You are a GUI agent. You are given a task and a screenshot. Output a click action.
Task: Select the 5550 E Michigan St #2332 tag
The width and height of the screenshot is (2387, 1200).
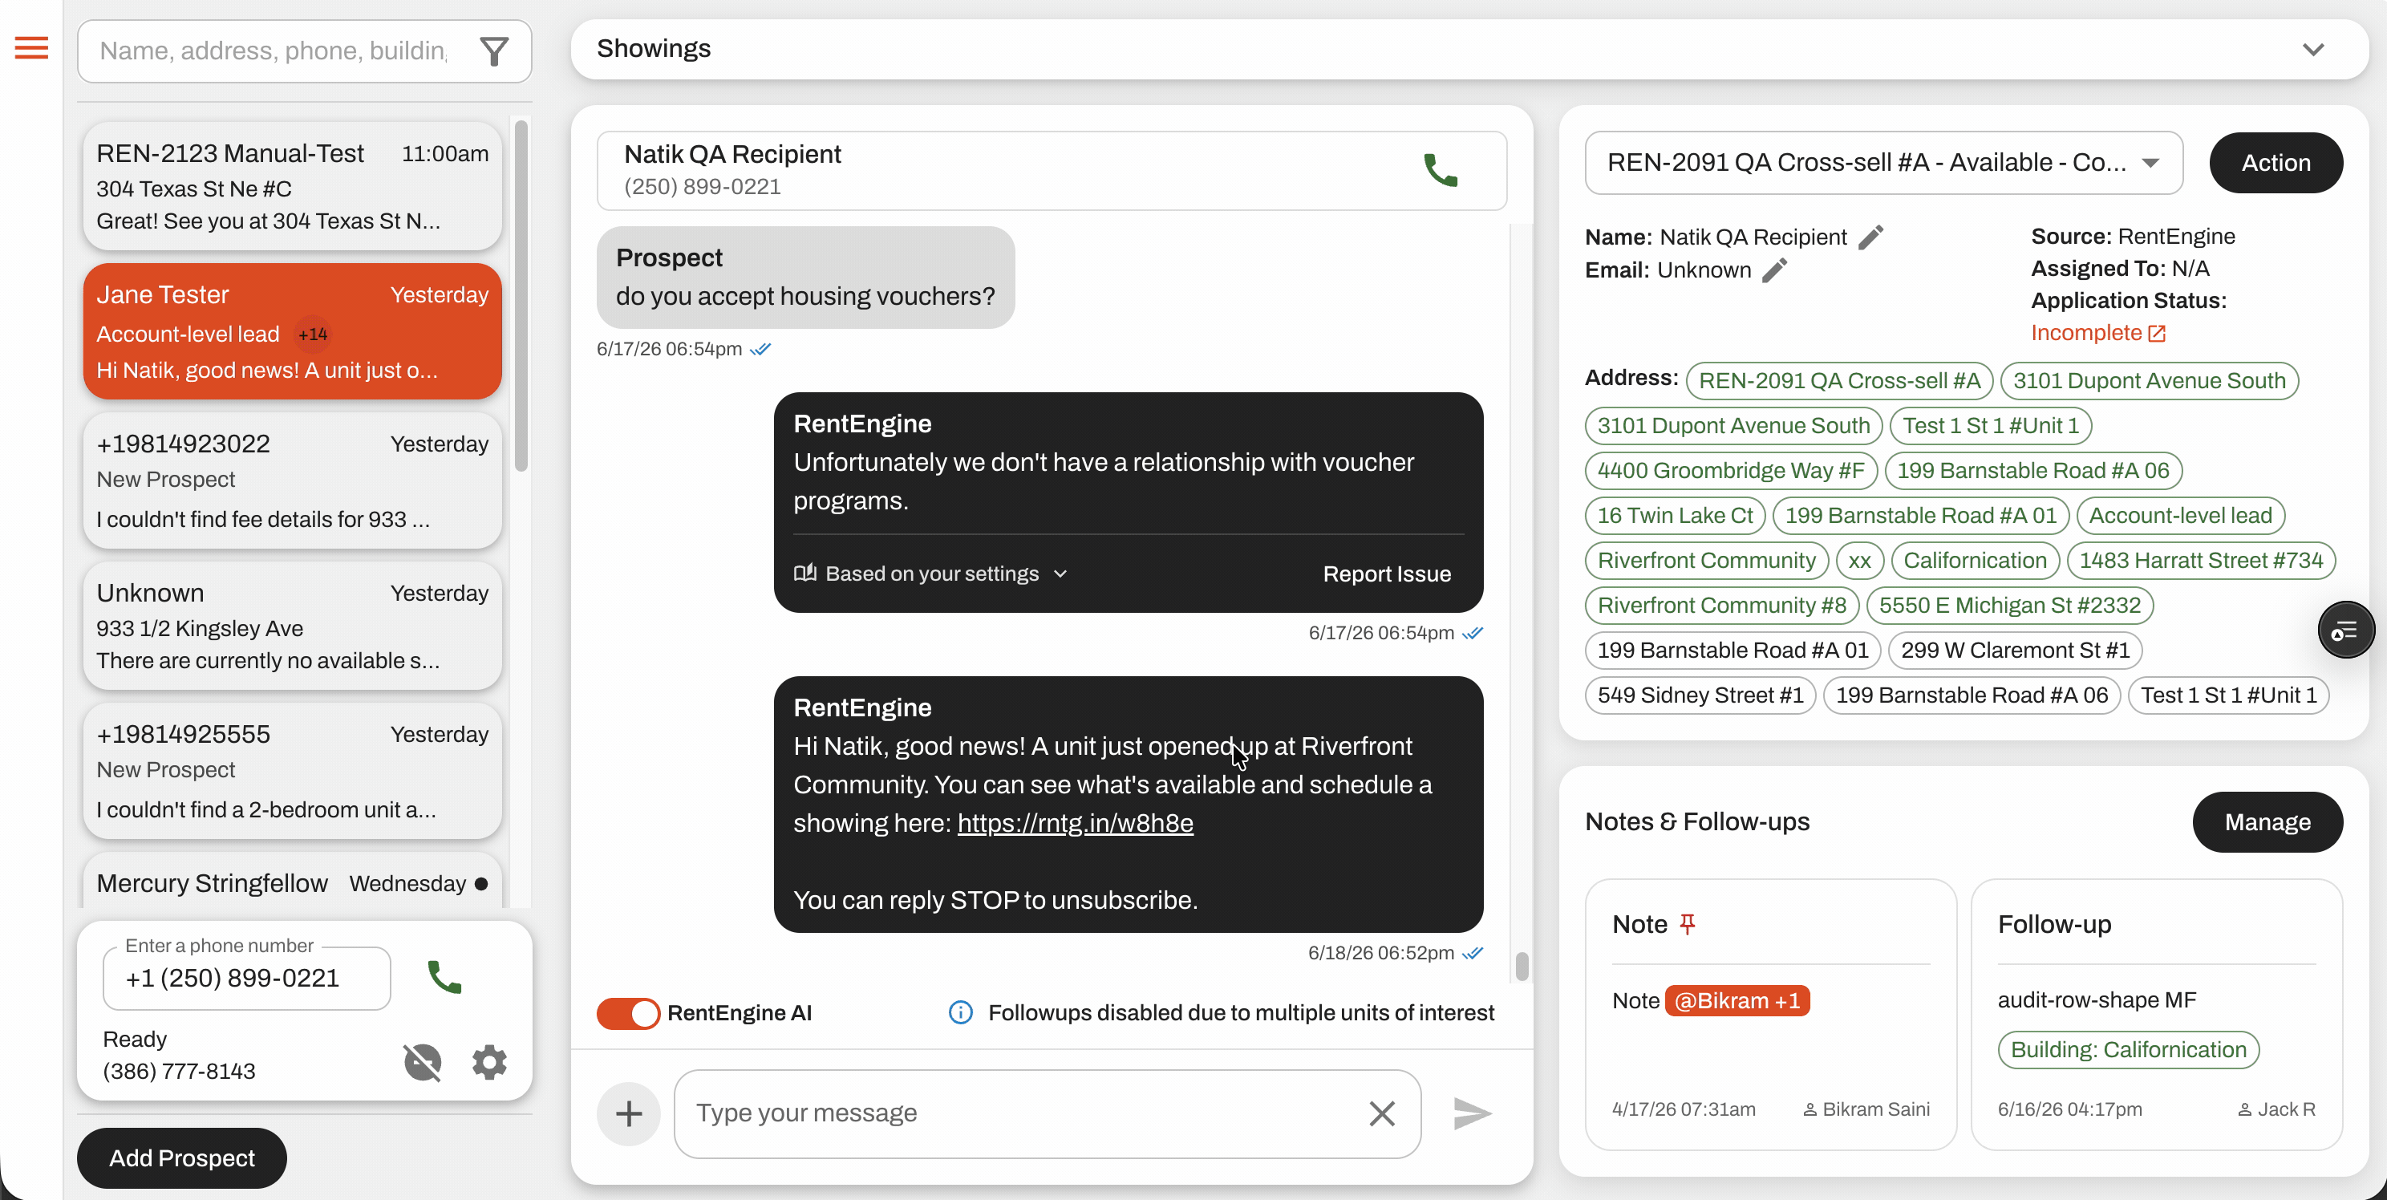[2010, 606]
